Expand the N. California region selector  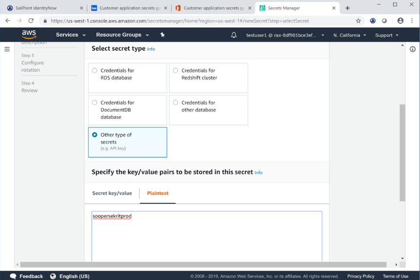[x=349, y=35]
